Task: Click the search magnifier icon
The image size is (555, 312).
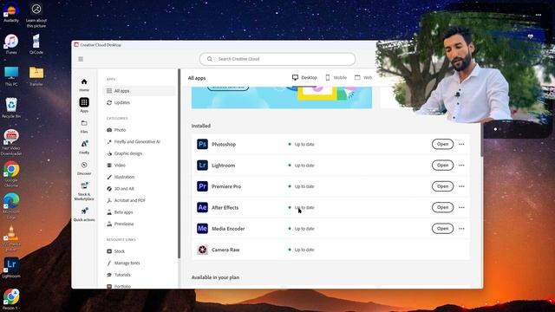Action: point(210,59)
